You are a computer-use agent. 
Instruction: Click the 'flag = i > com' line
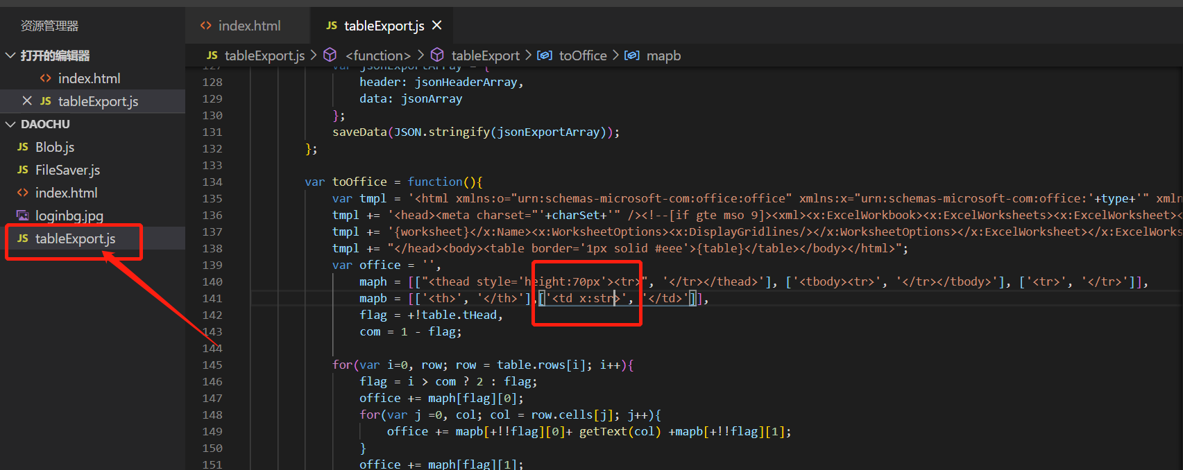coord(448,381)
